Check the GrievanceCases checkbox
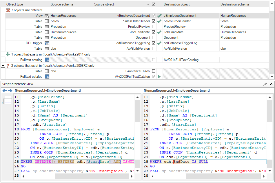The width and height of the screenshot is (275, 183). 154,71
